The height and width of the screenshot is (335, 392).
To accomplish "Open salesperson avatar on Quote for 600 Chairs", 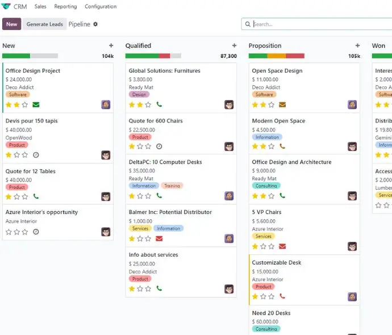I will click(229, 146).
